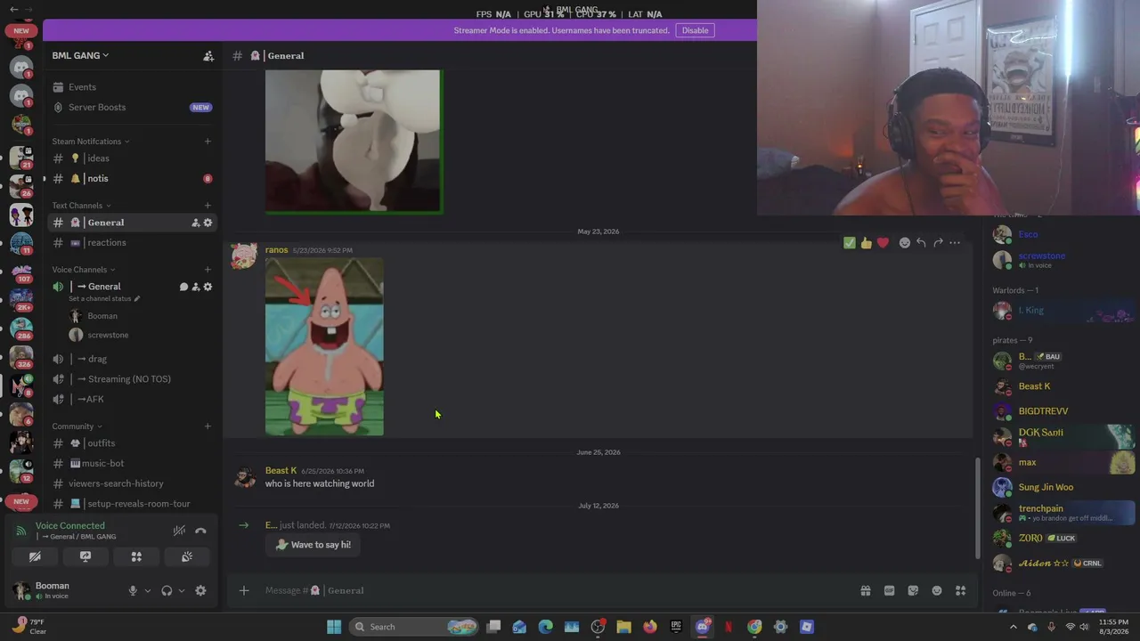The width and height of the screenshot is (1140, 641).
Task: Add channel to Voice Channels category
Action: click(208, 269)
